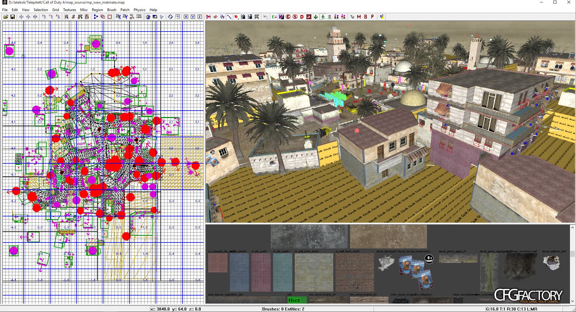The image size is (576, 312).
Task: Rotate texture with Tex 90 icon
Action: coord(132,17)
